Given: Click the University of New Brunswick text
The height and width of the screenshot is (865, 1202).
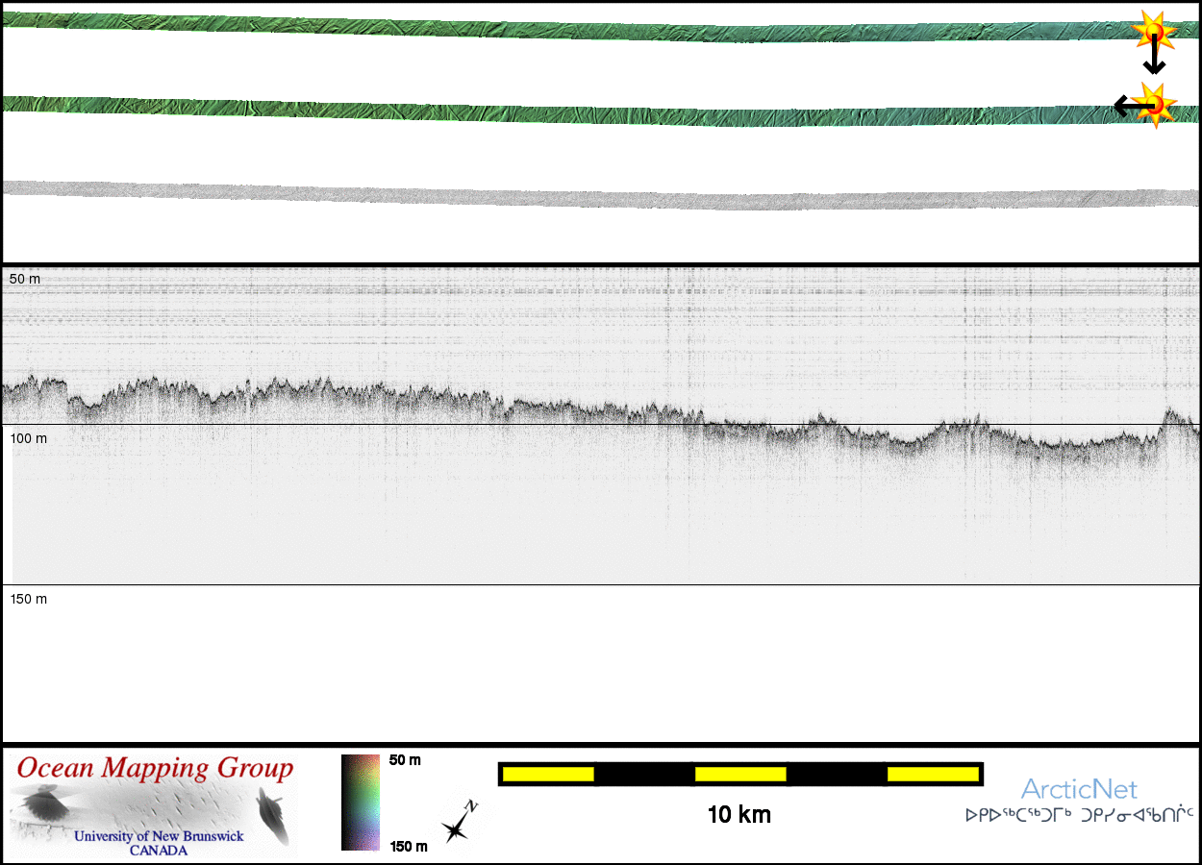Looking at the screenshot, I should pyautogui.click(x=159, y=836).
